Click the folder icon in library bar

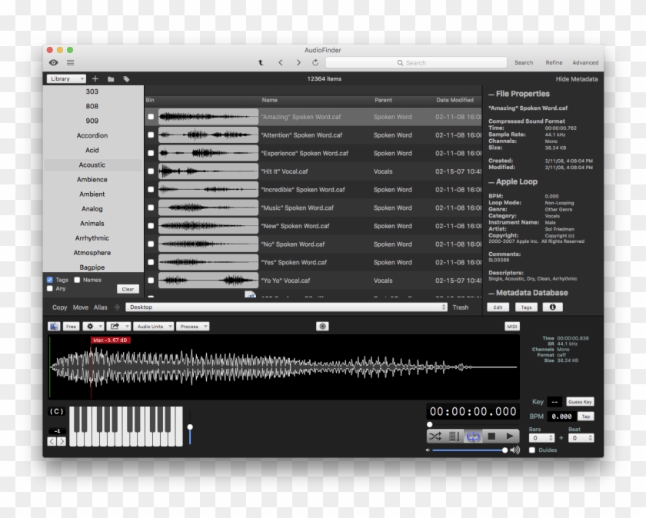111,79
